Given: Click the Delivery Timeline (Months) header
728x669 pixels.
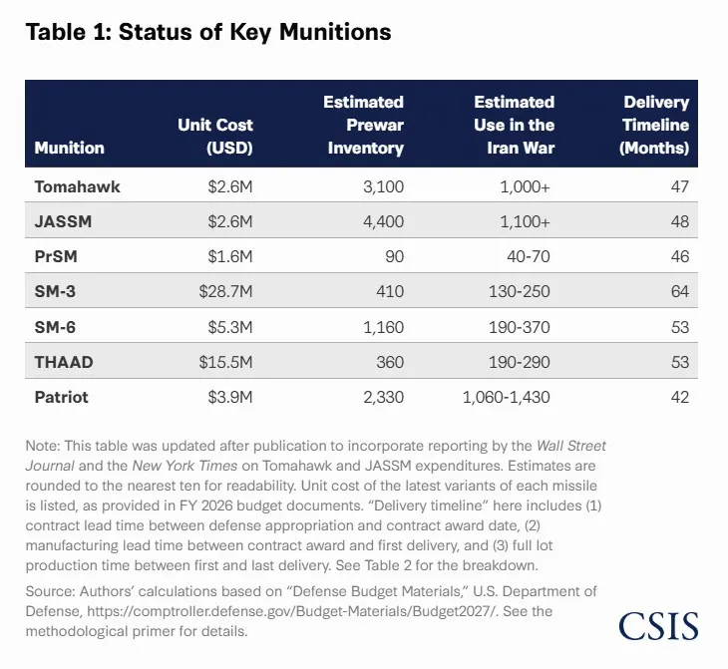Looking at the screenshot, I should [x=654, y=125].
